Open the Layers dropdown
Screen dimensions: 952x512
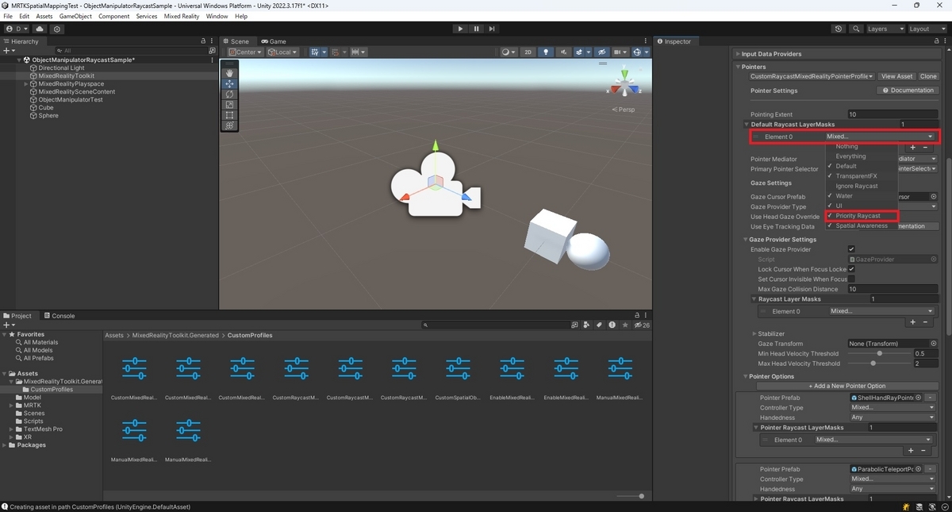(885, 29)
